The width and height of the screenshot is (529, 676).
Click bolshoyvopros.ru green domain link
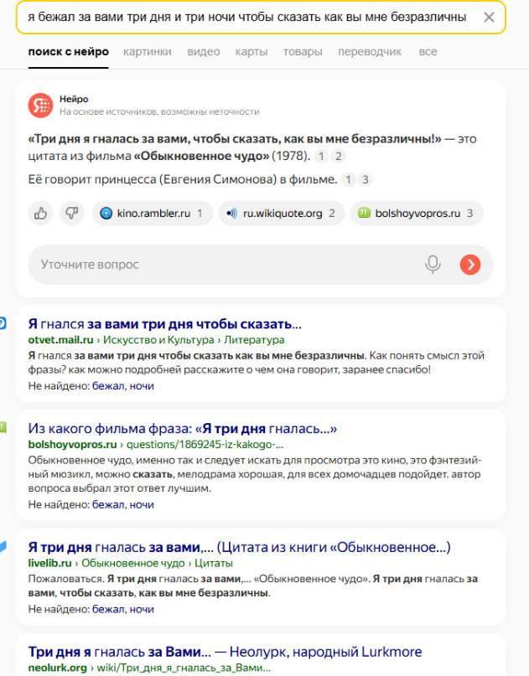72,444
